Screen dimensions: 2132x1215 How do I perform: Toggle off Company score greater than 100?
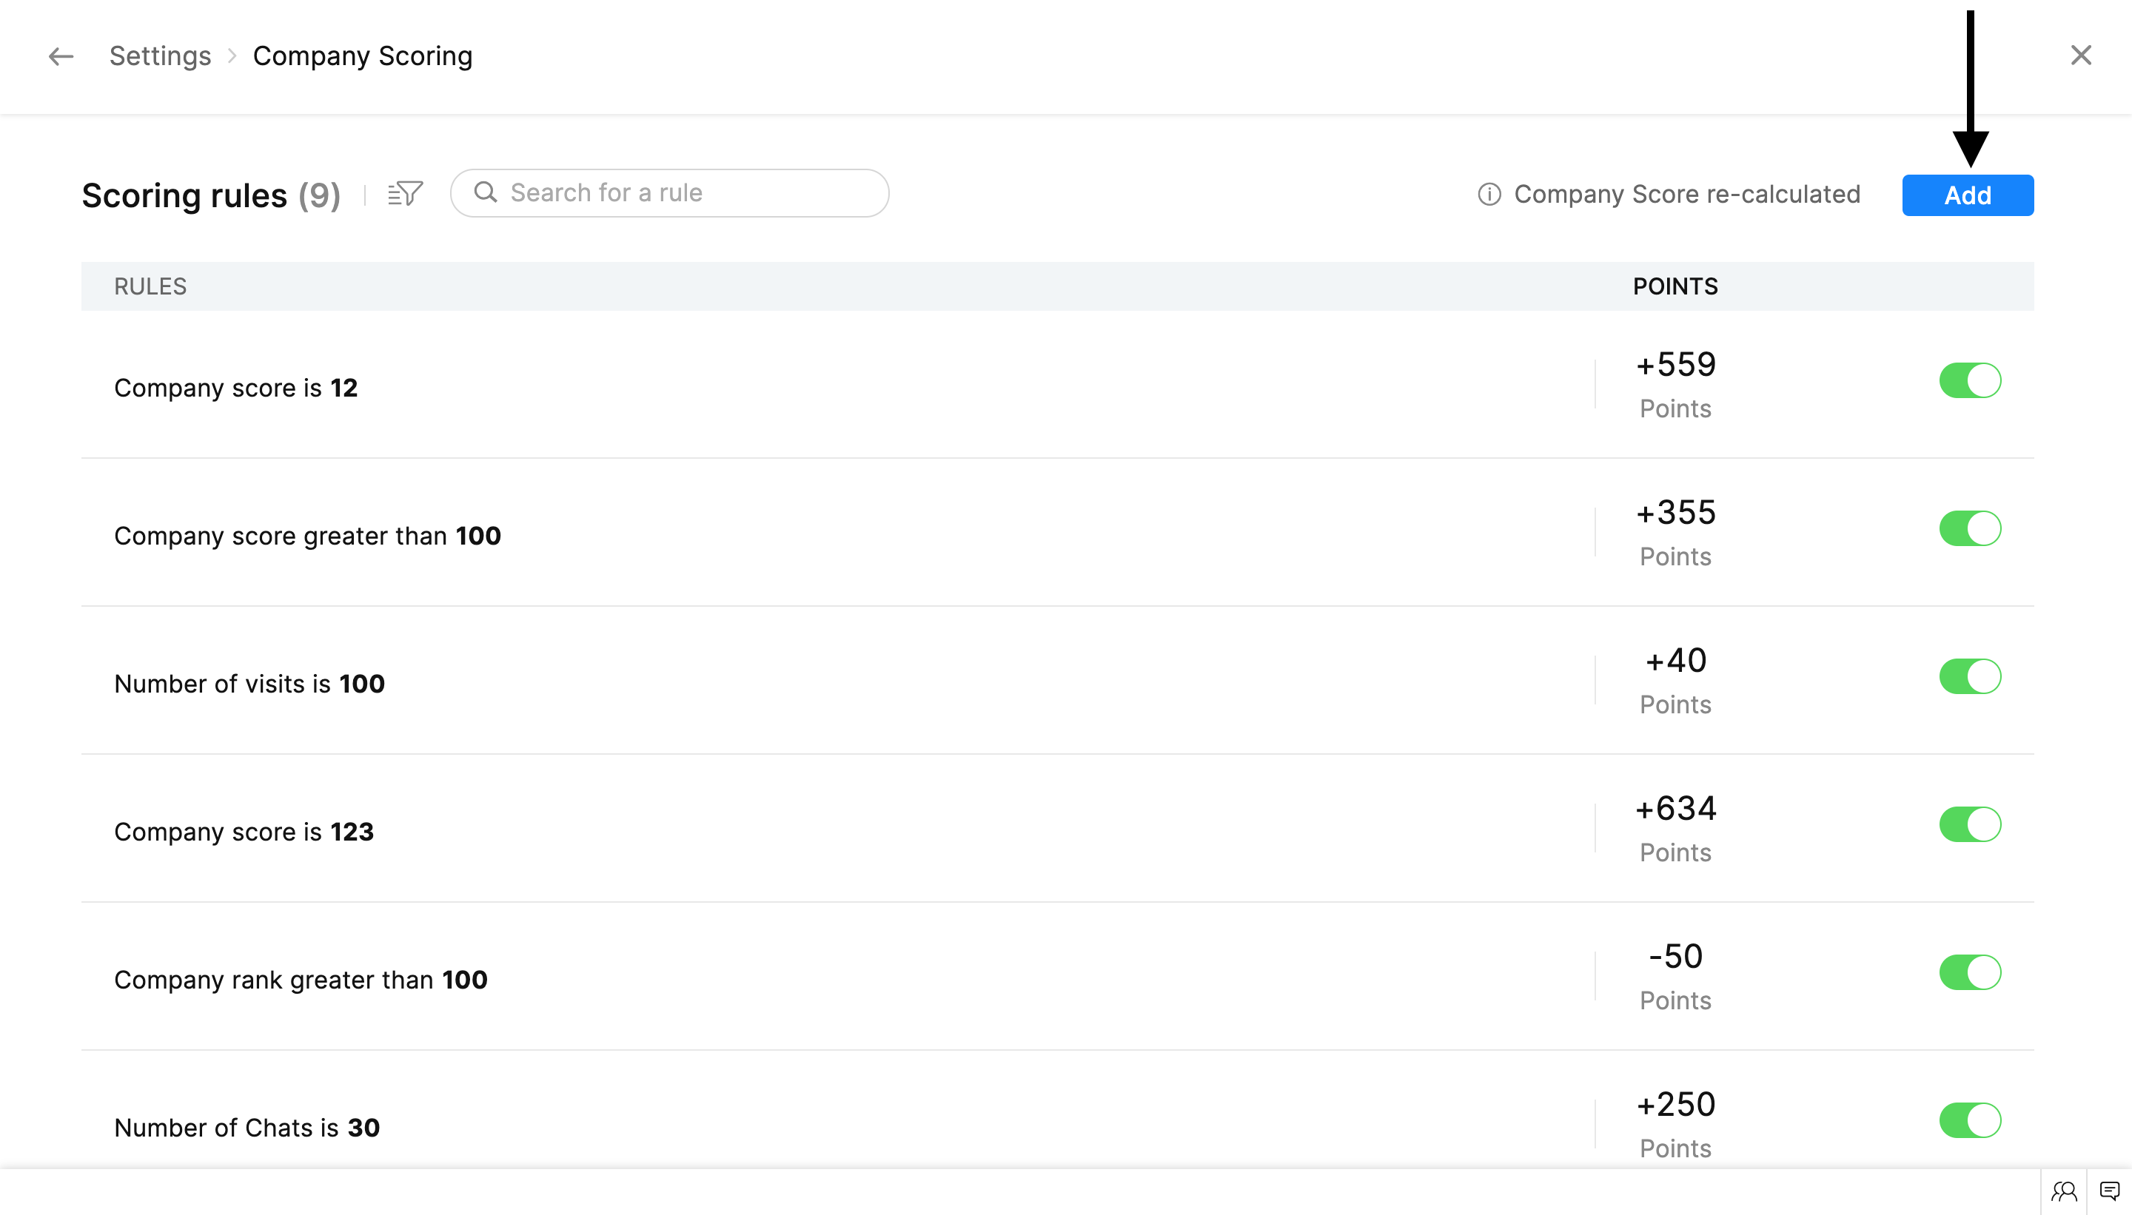[1969, 528]
